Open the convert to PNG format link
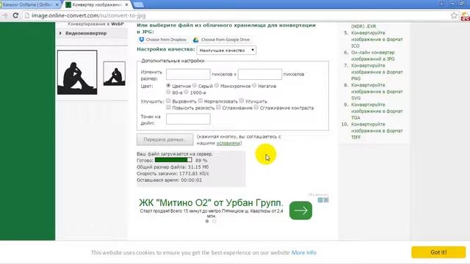 pyautogui.click(x=377, y=72)
